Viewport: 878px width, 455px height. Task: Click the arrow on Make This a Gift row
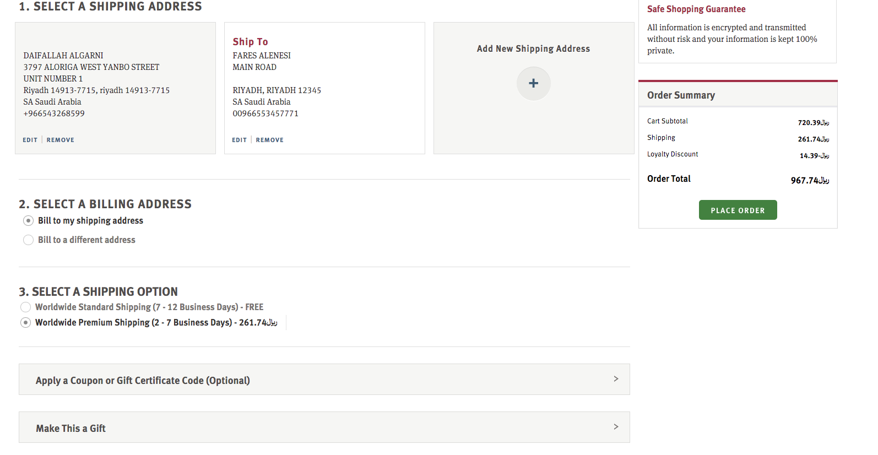(616, 427)
